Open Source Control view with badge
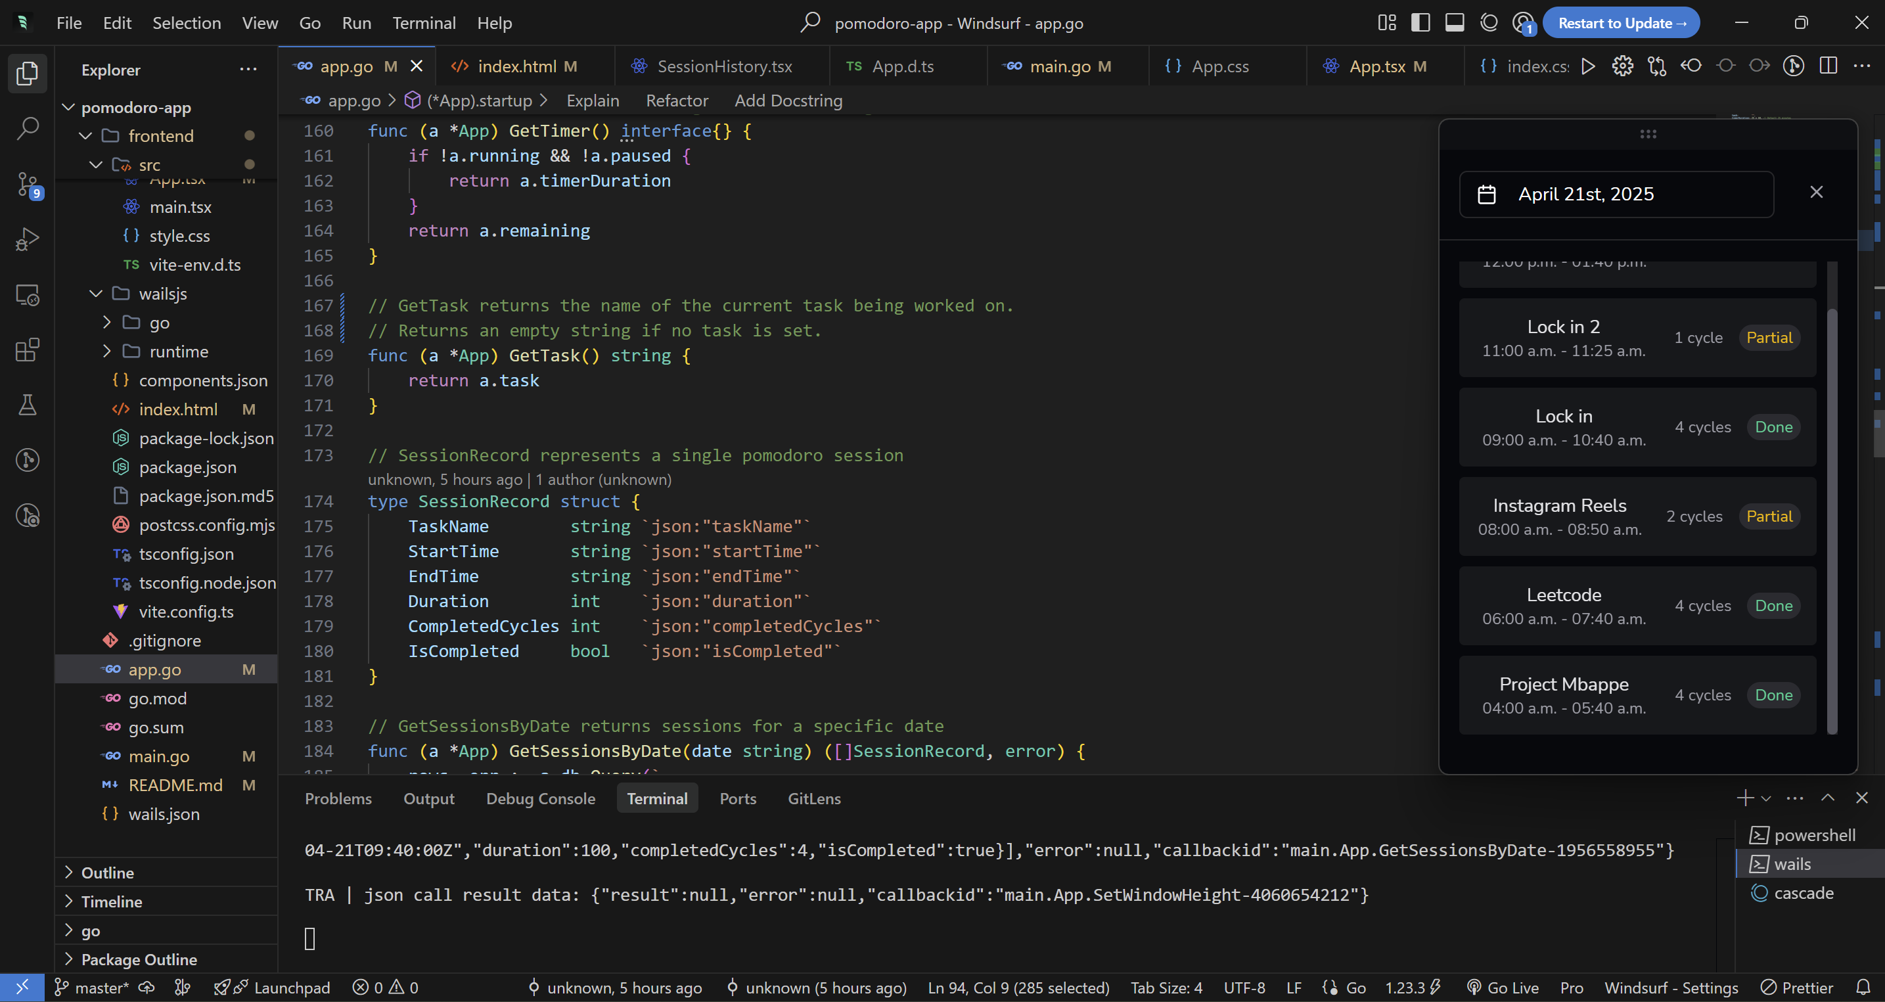 coord(27,185)
